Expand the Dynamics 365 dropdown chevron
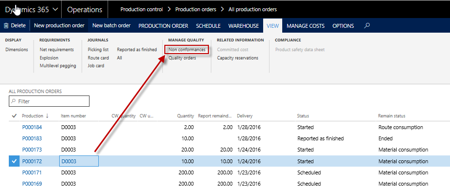The image size is (450, 191). click(55, 9)
